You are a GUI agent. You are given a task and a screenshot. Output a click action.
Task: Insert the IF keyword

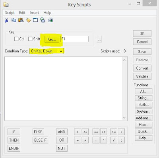click(x=14, y=132)
